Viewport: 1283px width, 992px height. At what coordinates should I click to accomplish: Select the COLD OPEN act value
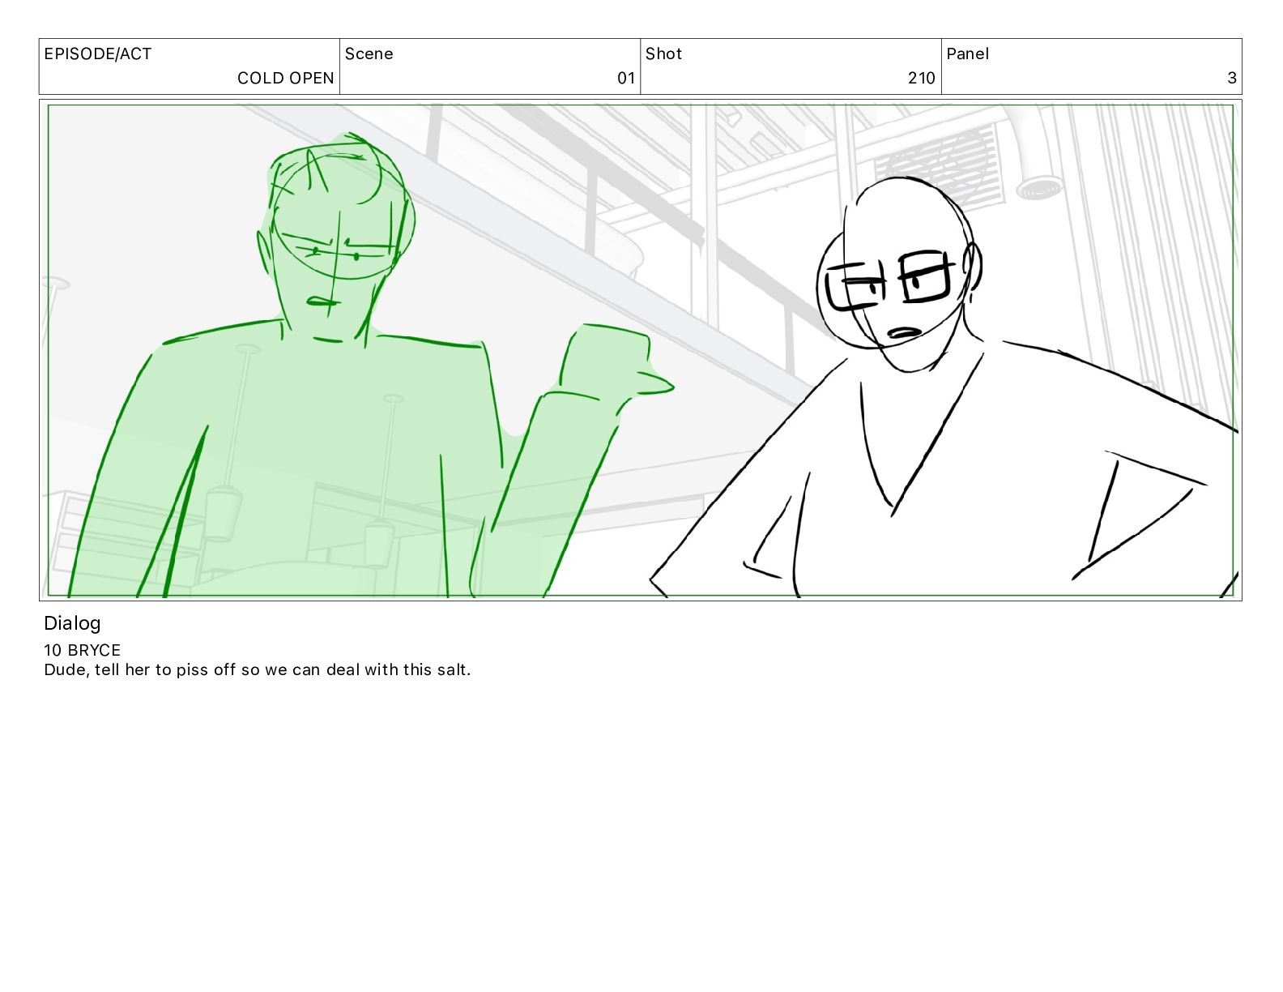[285, 78]
